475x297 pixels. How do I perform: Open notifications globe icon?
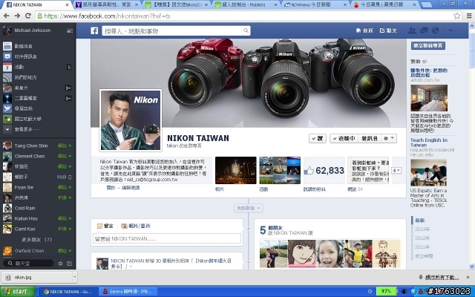pos(436,30)
